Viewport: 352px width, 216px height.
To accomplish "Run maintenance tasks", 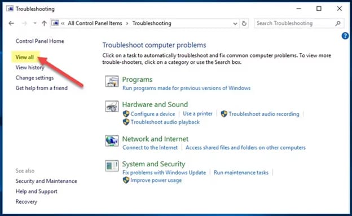I will 241,173.
